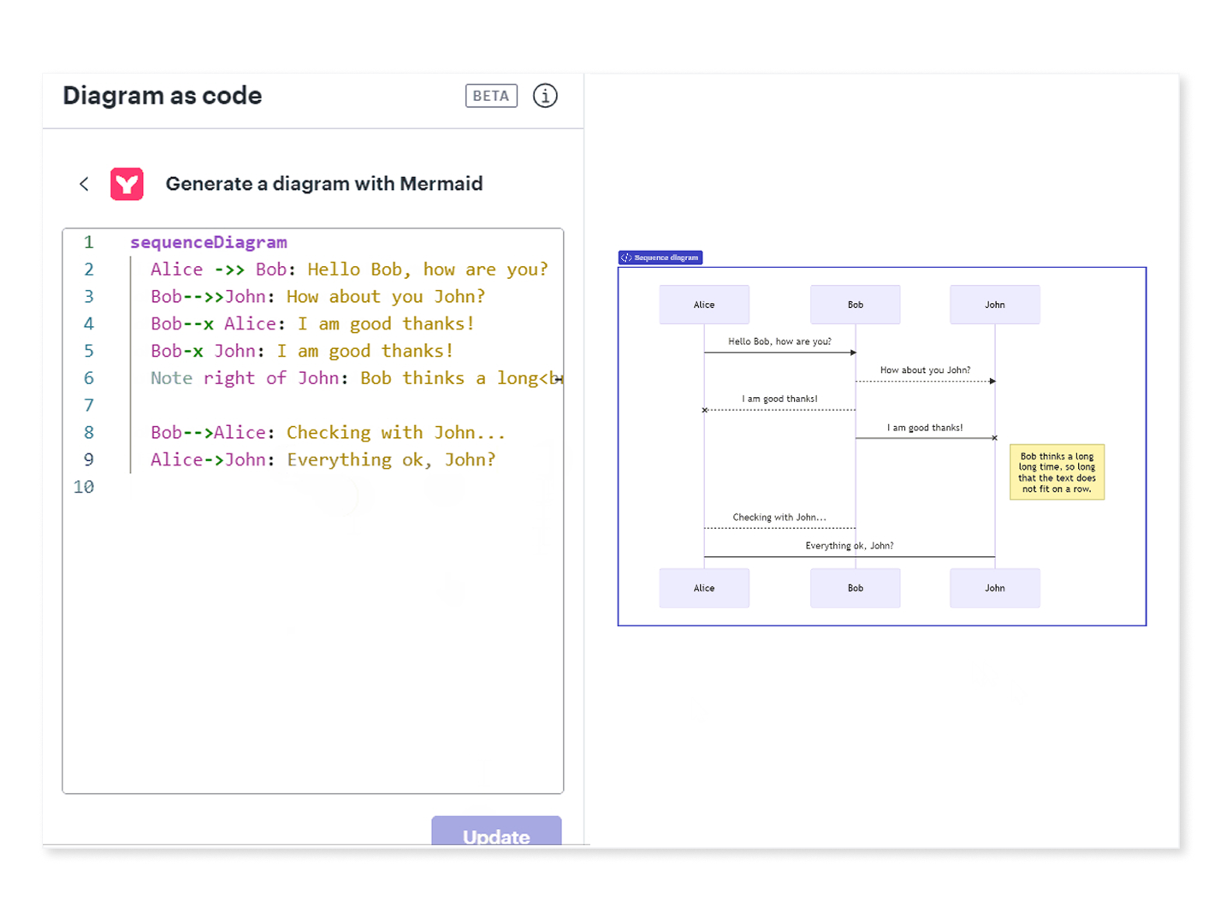Select the top John participant box
1232x924 pixels.
[x=994, y=305]
